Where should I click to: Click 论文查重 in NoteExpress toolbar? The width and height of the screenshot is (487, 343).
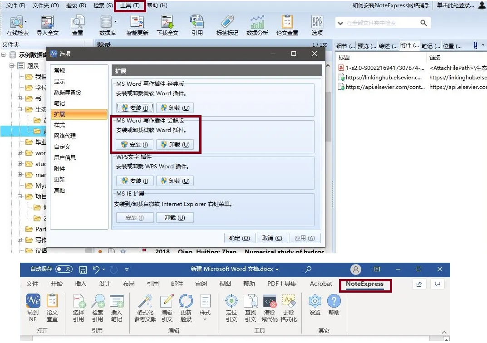pos(287,25)
